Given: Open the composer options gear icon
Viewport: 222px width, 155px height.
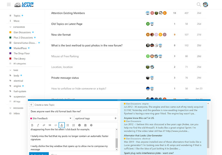Looking at the screenshot, I should tap(91, 125).
